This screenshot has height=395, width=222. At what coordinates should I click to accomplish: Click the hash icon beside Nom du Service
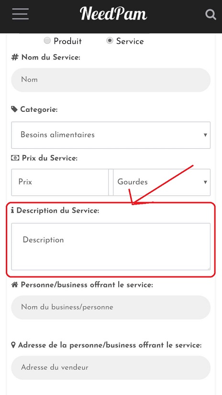tap(15, 58)
